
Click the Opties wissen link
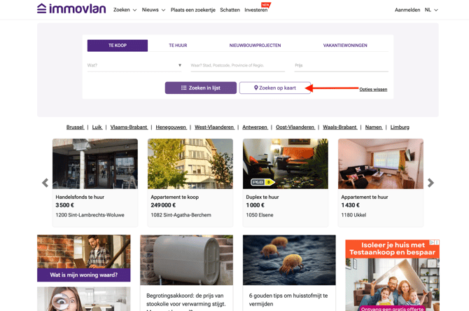click(373, 89)
